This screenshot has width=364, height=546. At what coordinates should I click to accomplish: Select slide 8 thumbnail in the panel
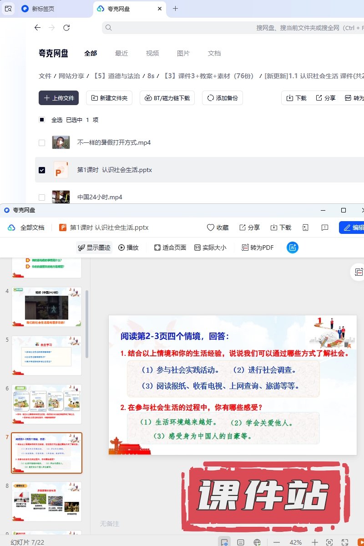tap(46, 501)
